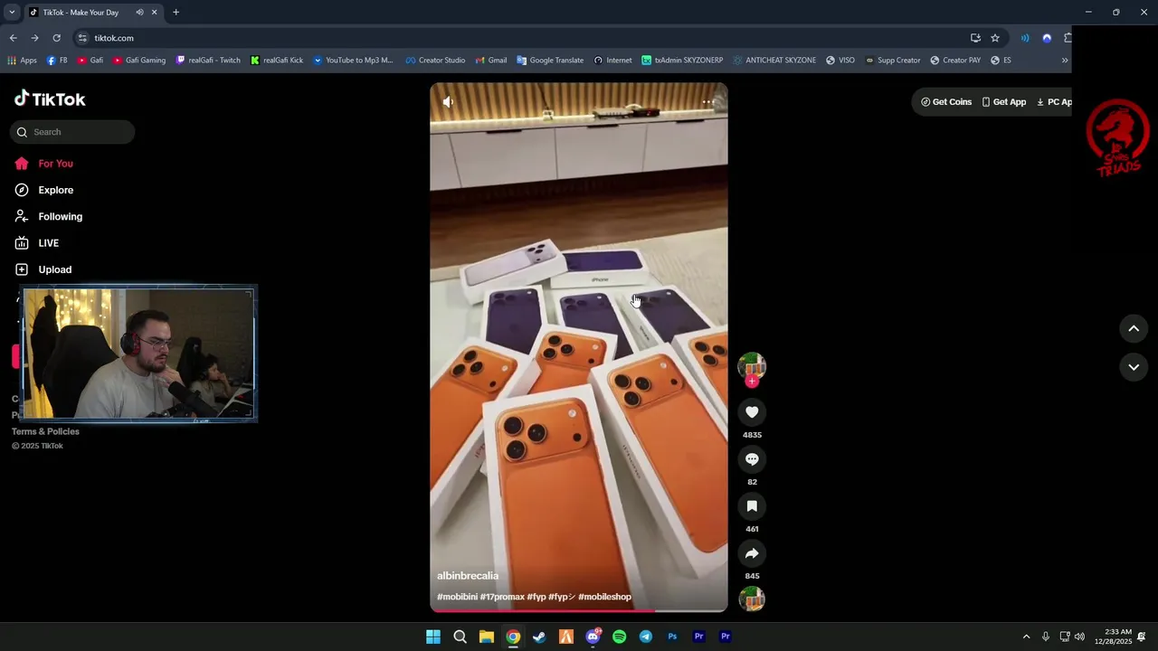
Task: Open the volume icon in system tray
Action: coord(1079,637)
